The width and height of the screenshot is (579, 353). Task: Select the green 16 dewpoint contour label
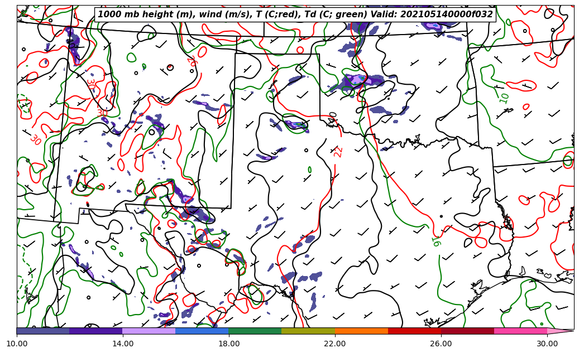436,242
